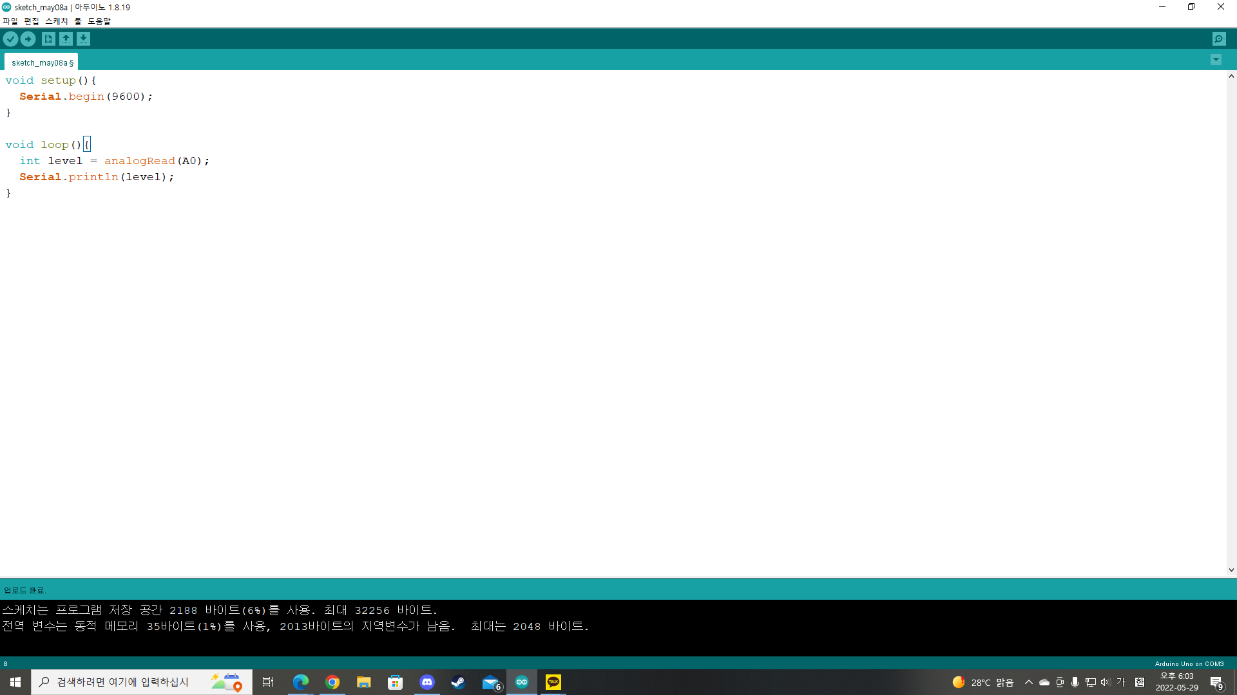The height and width of the screenshot is (695, 1237).
Task: Click the network tray icon
Action: 1090,682
